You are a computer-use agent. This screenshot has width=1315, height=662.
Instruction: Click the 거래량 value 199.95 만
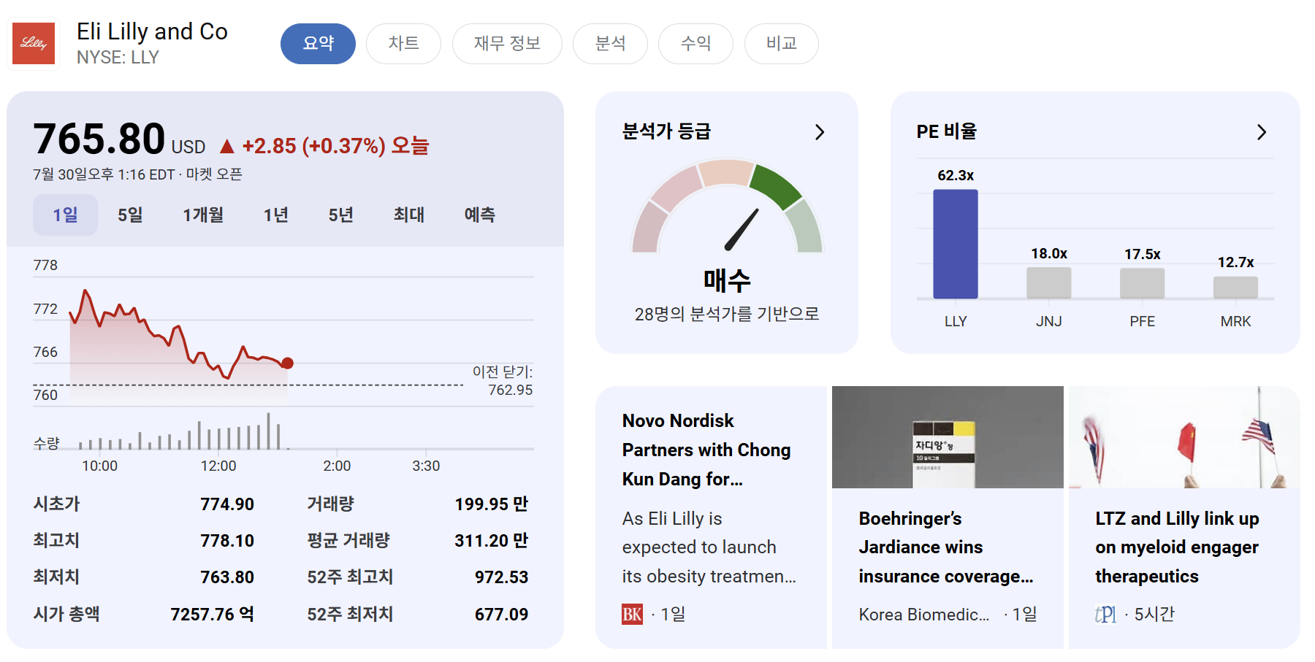pos(492,504)
